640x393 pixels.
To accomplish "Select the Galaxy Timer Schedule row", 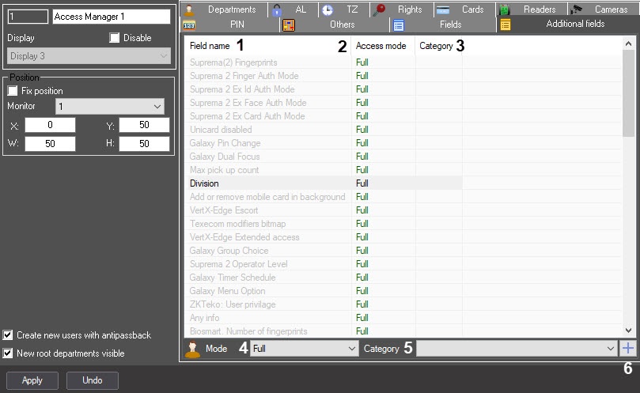I will tap(324, 278).
